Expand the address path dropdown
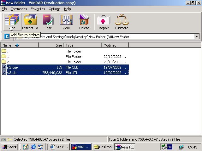The width and height of the screenshot is (202, 151). coord(197,36)
